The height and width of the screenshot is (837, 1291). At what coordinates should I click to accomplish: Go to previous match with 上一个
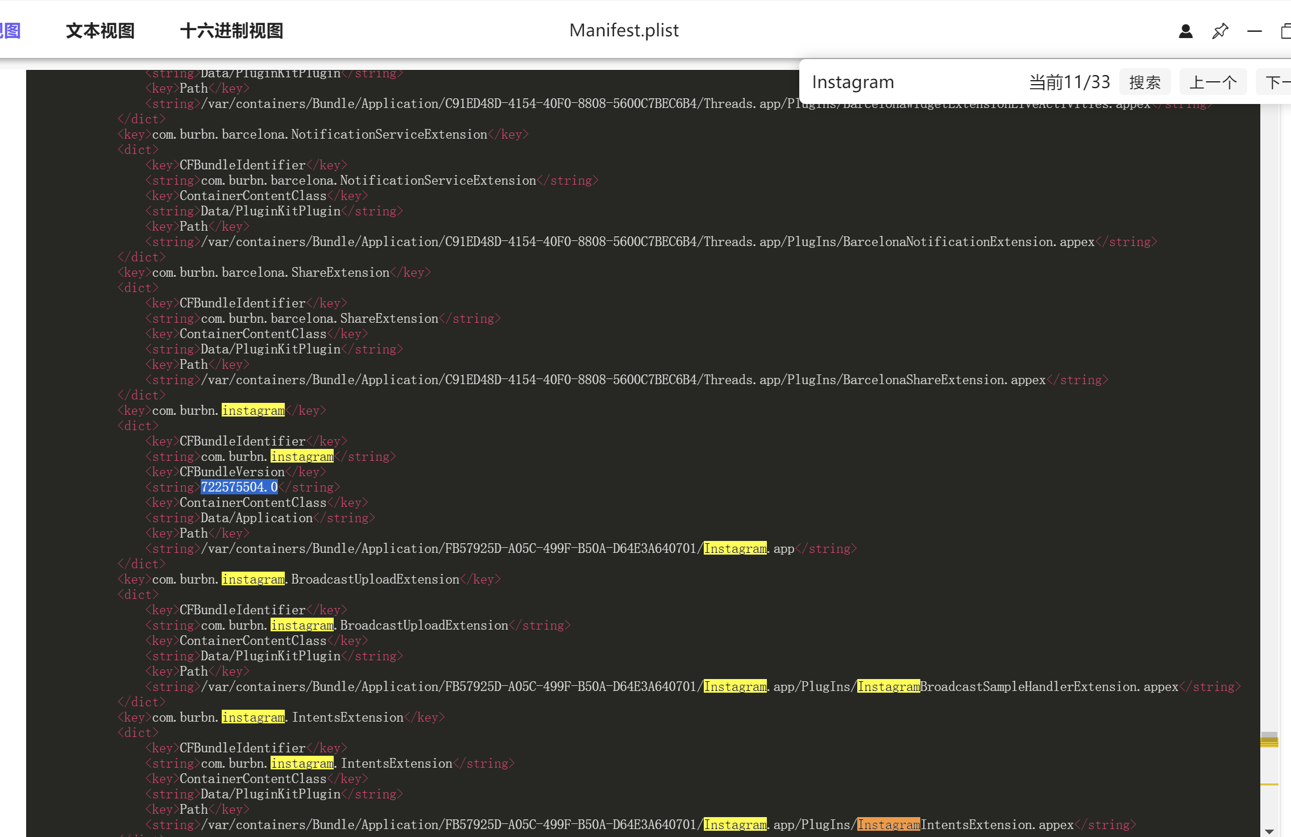tap(1213, 82)
